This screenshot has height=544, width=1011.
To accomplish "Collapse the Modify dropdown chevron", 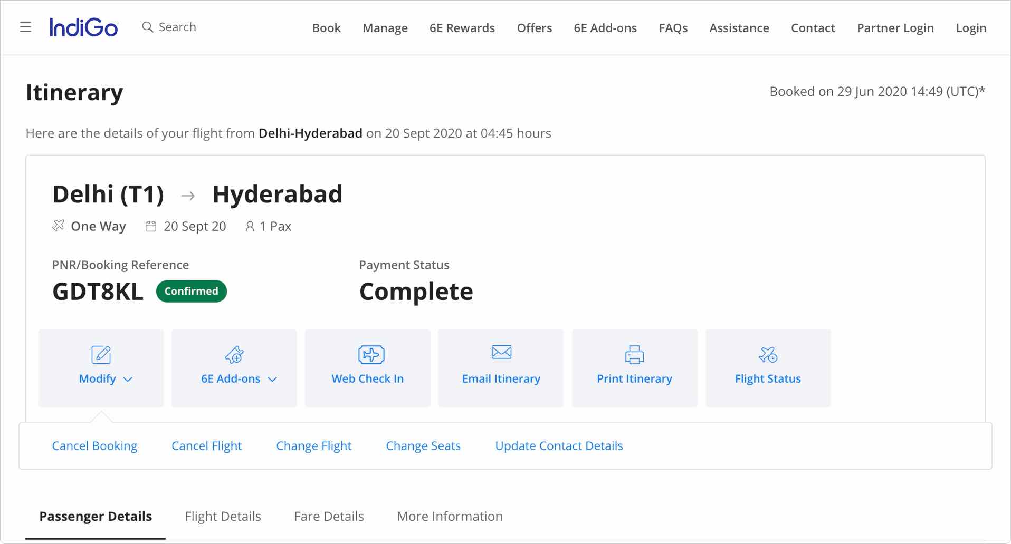I will 128,380.
